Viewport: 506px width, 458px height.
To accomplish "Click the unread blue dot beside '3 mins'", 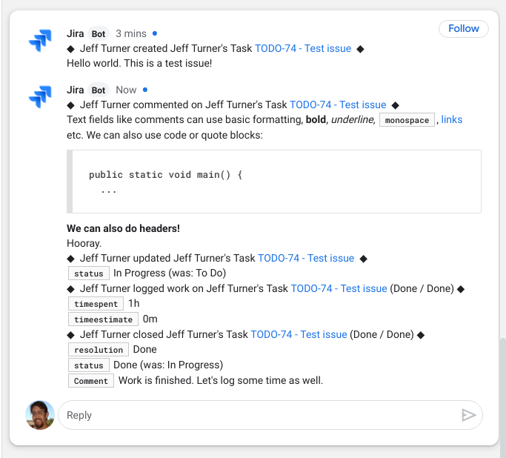I will [154, 33].
